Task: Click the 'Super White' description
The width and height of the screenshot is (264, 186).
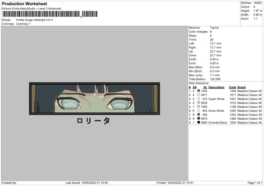Action: coord(216,99)
